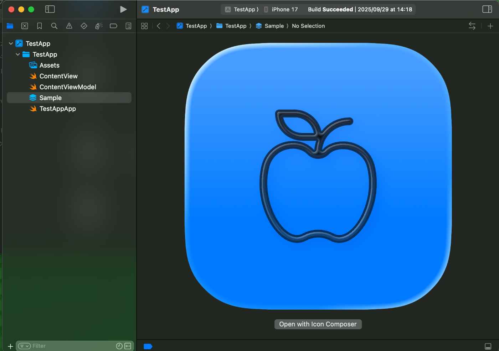
Task: Select the Assets catalog
Action: tap(50, 66)
